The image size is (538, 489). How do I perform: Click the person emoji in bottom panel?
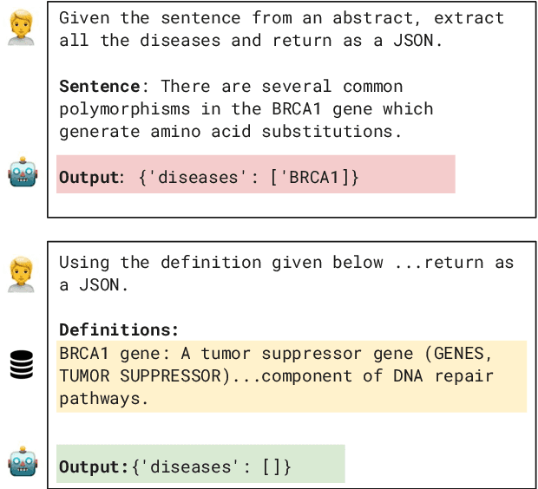pyautogui.click(x=22, y=272)
